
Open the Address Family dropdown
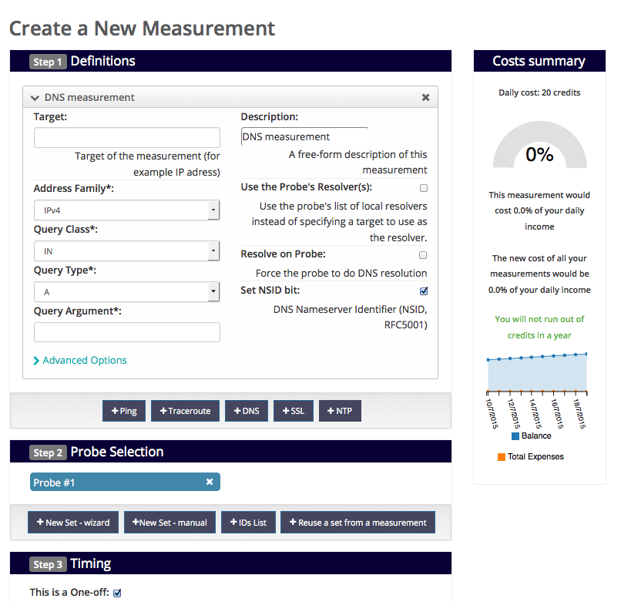(126, 210)
